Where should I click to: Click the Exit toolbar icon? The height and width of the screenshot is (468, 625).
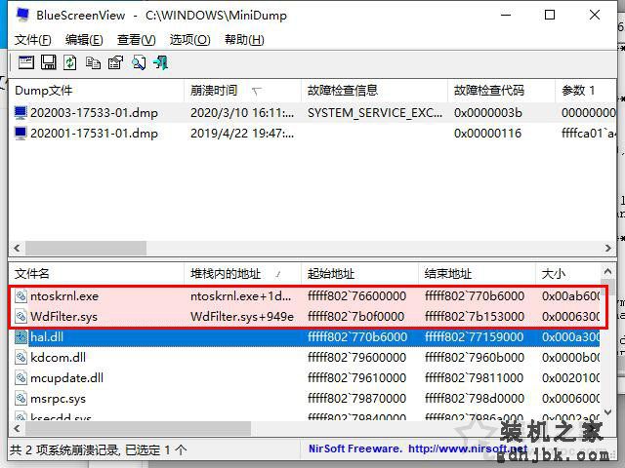(x=161, y=62)
